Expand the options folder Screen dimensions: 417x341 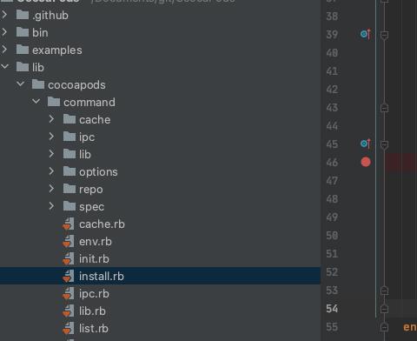[51, 171]
